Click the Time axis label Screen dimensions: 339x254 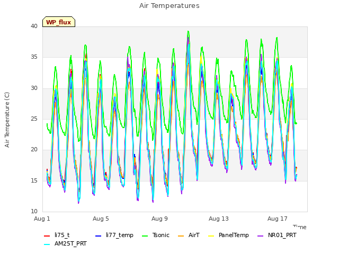point(300,227)
